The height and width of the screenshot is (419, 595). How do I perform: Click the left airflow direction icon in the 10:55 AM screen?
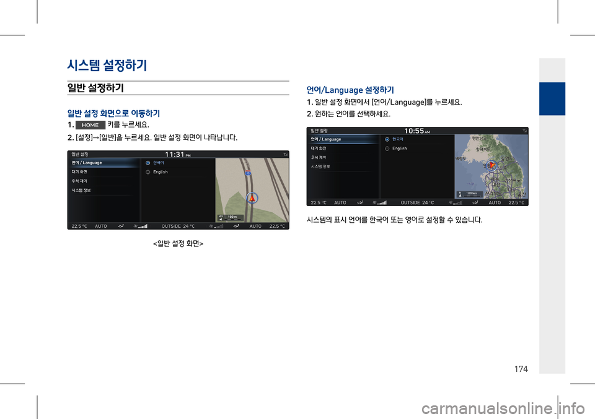359,202
